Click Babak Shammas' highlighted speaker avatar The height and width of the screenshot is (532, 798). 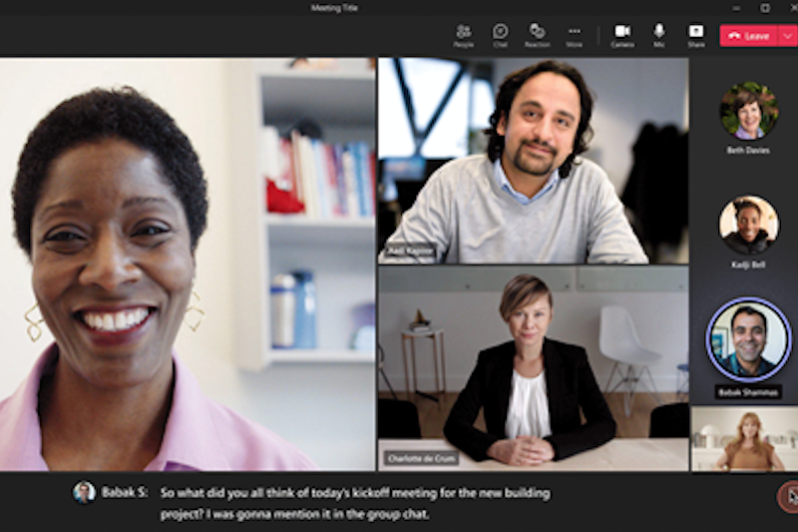click(748, 339)
